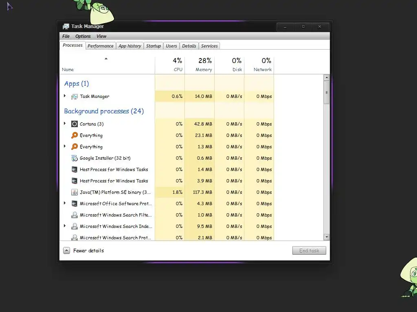Click the icon of the 23.1 MB Everything process

(75, 135)
